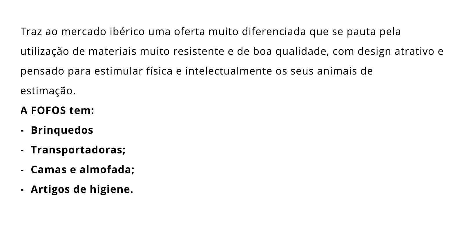Click the word "pensado" in third line

[x=43, y=71]
